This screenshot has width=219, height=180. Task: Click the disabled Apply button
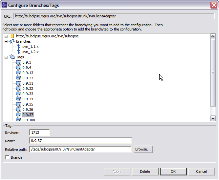click(x=117, y=171)
